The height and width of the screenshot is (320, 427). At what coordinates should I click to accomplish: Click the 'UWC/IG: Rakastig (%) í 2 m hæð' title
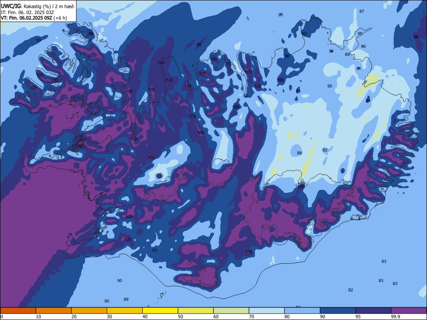tap(37, 6)
